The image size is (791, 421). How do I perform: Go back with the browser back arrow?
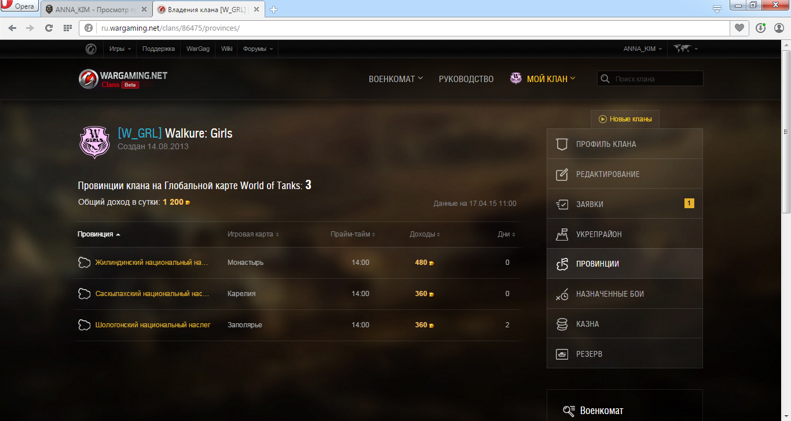[13, 28]
